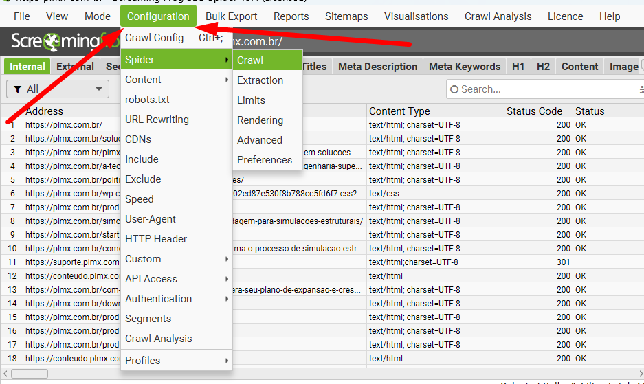Select the Include menu entry
644x384 pixels.
[176, 159]
